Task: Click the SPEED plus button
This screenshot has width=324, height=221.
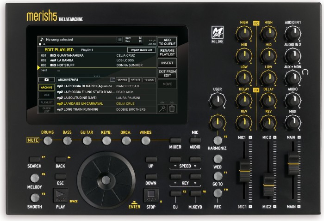Action: [x=195, y=159]
